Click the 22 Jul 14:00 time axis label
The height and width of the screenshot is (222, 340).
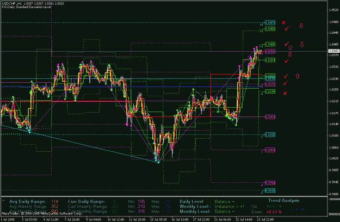(x=244, y=219)
